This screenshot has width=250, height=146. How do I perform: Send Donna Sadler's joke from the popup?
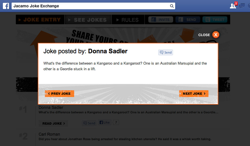coord(166,52)
